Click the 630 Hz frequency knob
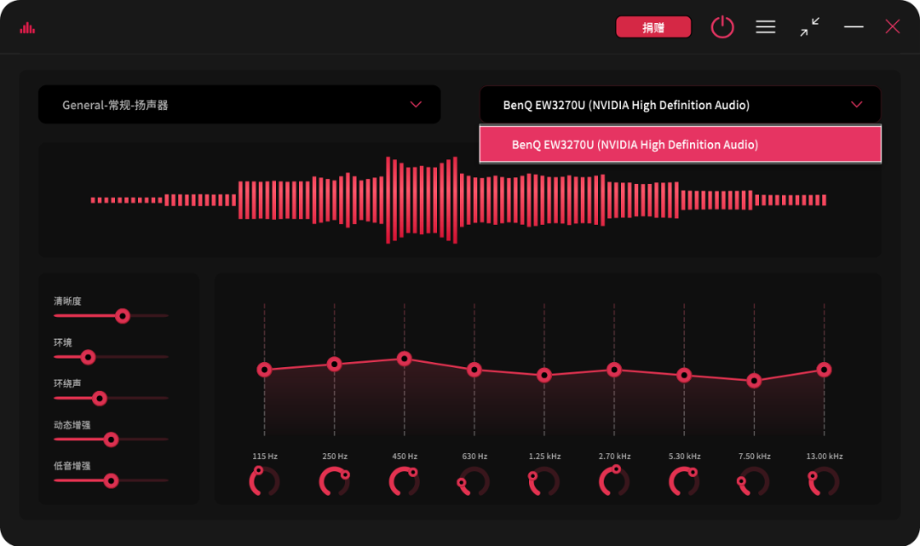 click(474, 481)
